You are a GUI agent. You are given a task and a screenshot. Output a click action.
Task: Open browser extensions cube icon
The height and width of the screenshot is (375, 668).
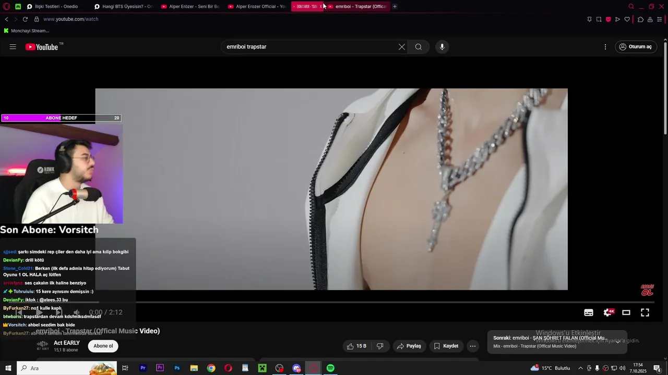point(640,19)
